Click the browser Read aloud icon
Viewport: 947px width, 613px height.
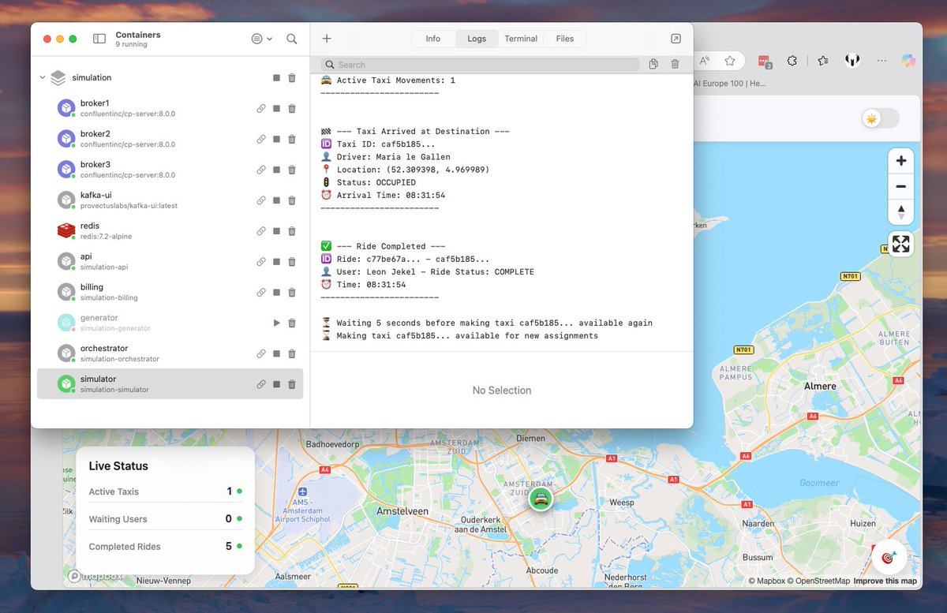[705, 61]
